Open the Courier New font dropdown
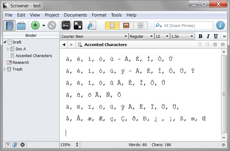This screenshot has width=230, height=151. point(94,36)
